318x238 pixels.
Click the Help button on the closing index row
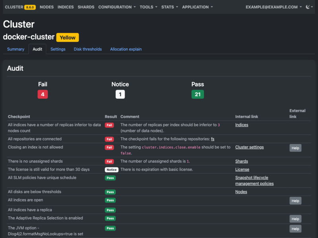[x=295, y=148]
